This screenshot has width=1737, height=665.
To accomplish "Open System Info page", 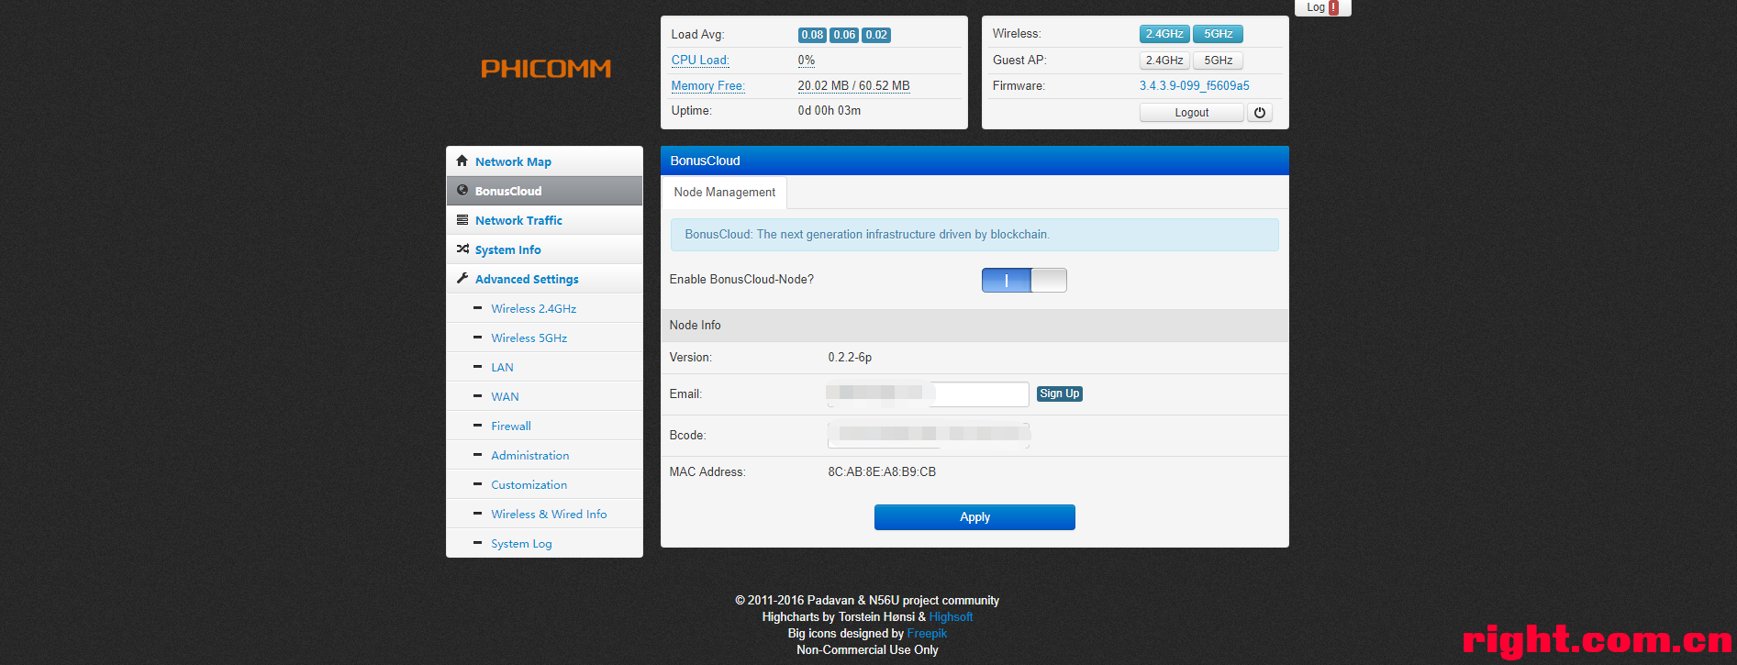I will click(544, 249).
